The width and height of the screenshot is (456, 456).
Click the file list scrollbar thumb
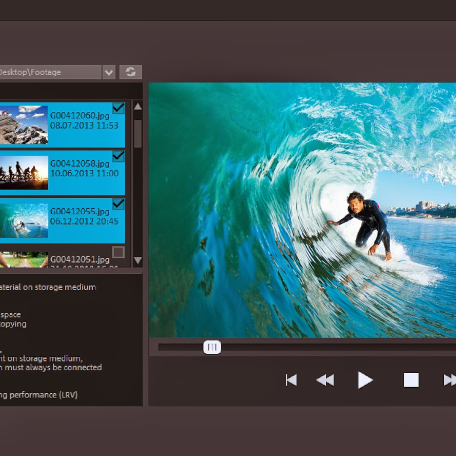click(138, 134)
